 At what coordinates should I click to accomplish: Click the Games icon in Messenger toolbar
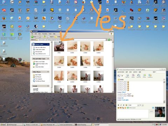133,76
